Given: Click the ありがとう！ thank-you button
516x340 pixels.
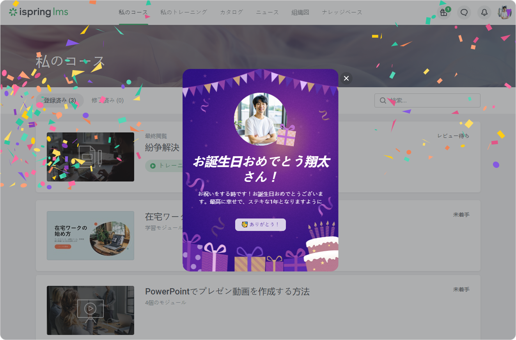Looking at the screenshot, I should point(261,225).
